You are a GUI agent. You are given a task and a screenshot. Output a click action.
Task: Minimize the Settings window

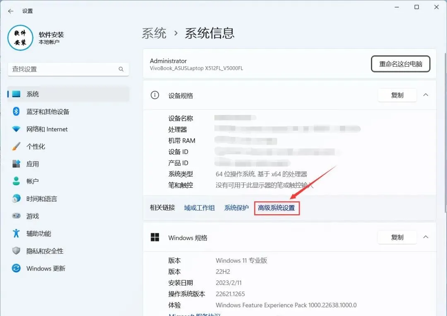(397, 7)
